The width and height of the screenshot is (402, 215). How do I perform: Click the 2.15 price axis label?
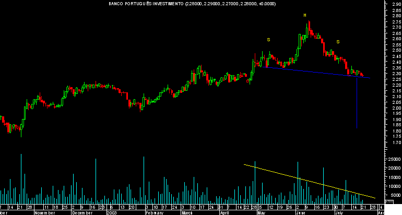(397, 91)
